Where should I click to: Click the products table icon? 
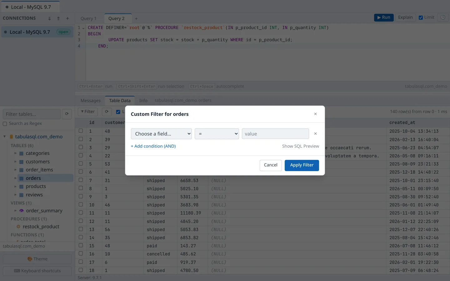(x=22, y=186)
